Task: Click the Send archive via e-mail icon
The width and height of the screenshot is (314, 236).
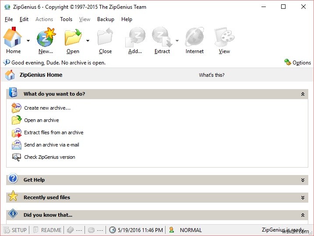Action: [x=16, y=145]
